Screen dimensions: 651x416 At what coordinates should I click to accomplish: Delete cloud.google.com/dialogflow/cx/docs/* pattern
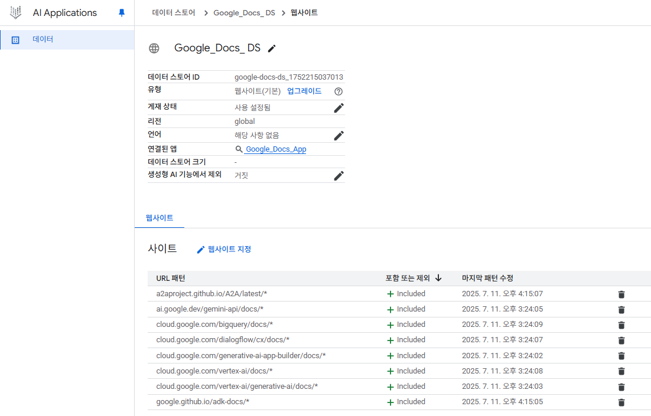621,340
